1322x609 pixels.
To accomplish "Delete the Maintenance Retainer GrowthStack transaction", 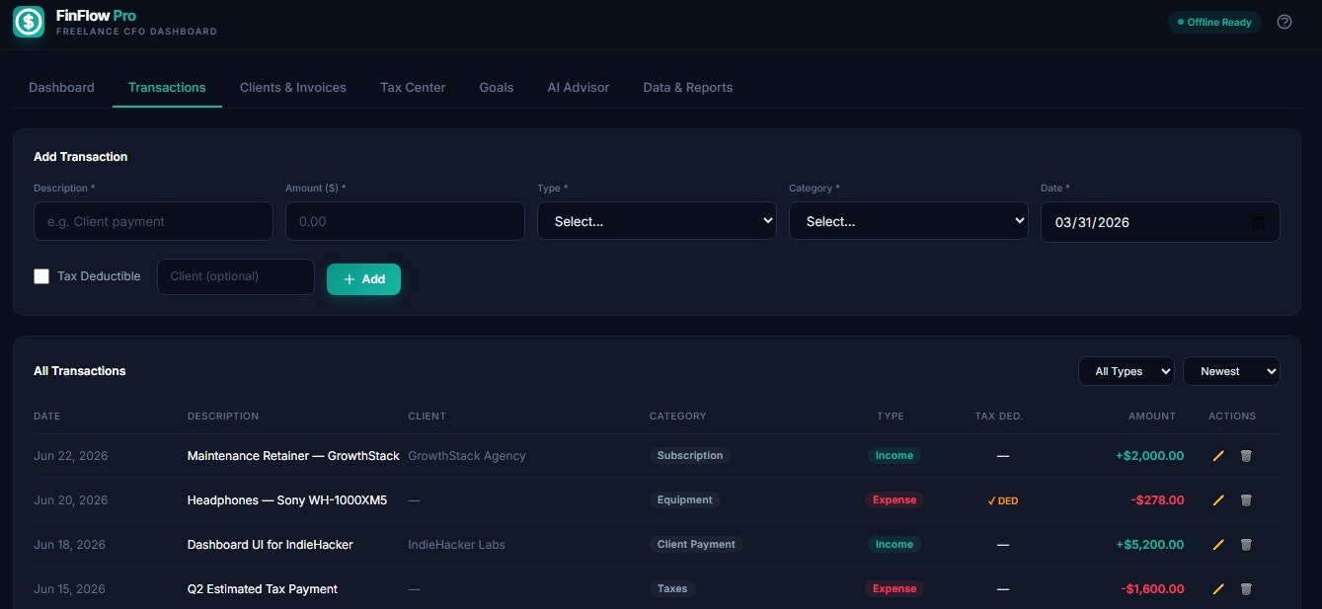I will click(x=1246, y=456).
